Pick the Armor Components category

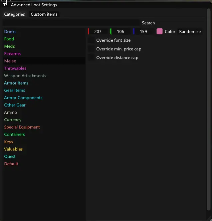coord(23,98)
